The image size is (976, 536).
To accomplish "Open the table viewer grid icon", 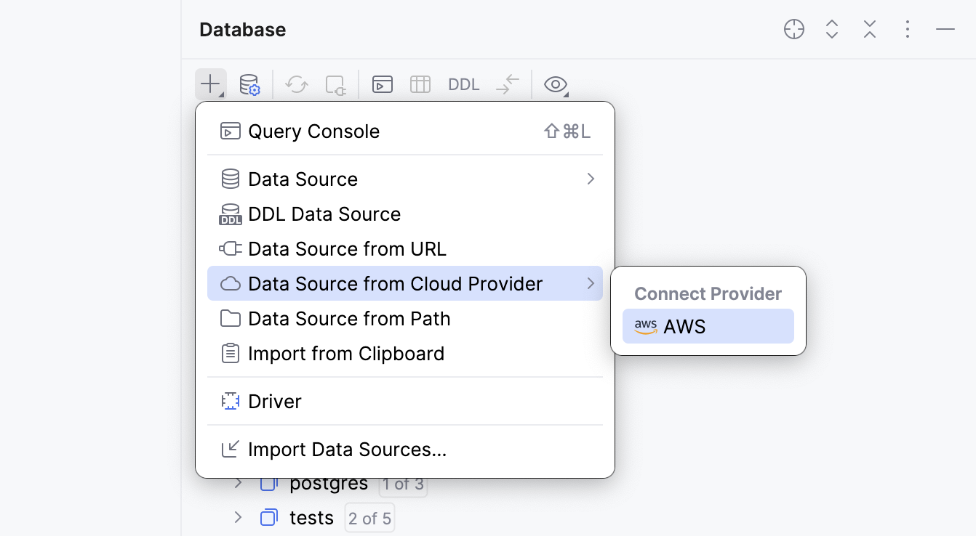I will [420, 84].
